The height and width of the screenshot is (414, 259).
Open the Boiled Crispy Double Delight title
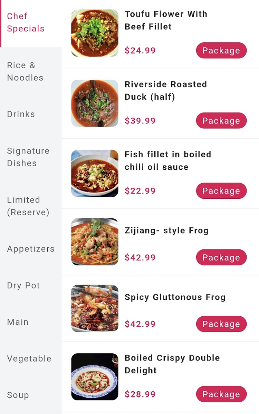click(x=172, y=364)
